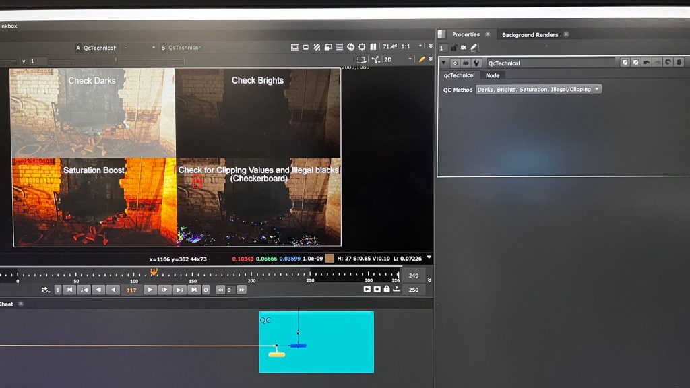Go to the next keyframe
This screenshot has width=690, height=388.
(179, 290)
